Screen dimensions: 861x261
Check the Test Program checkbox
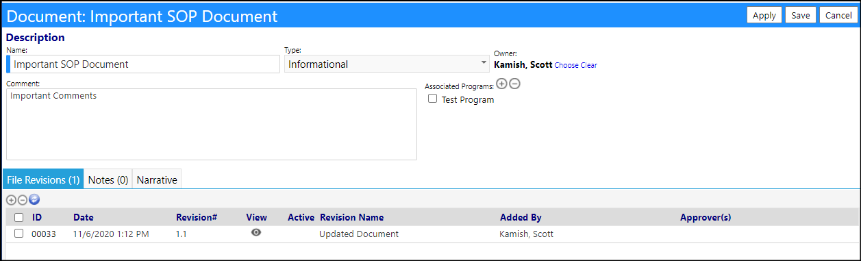point(433,99)
